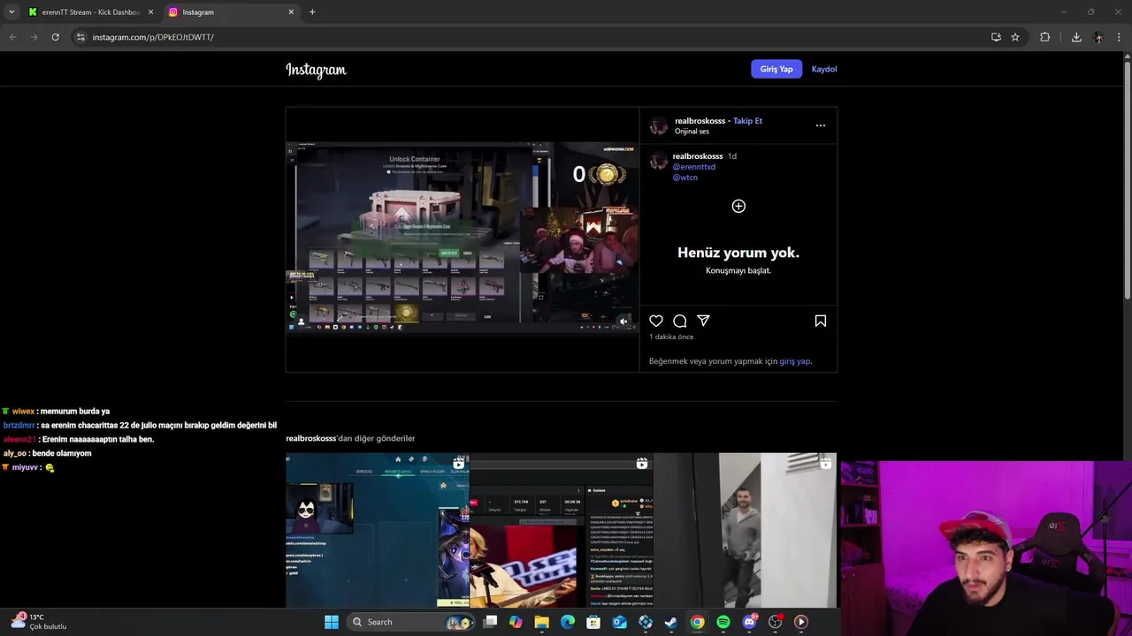The height and width of the screenshot is (636, 1132).
Task: Open Spotify from the taskbar
Action: (x=723, y=622)
